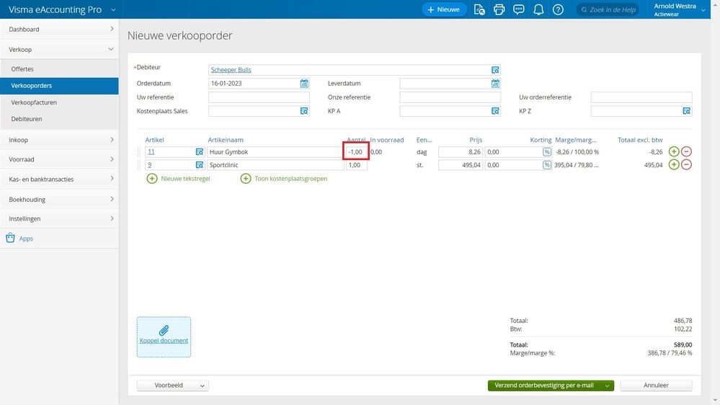This screenshot has width=720, height=405.
Task: Open the chat messages icon
Action: click(518, 9)
